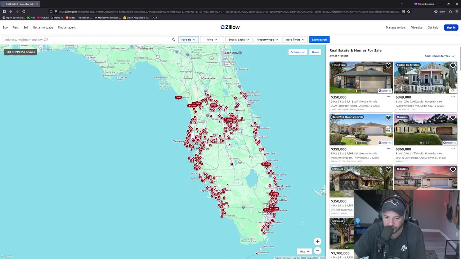Open the $349,000 Cedar Key listing photo

pyautogui.click(x=426, y=77)
